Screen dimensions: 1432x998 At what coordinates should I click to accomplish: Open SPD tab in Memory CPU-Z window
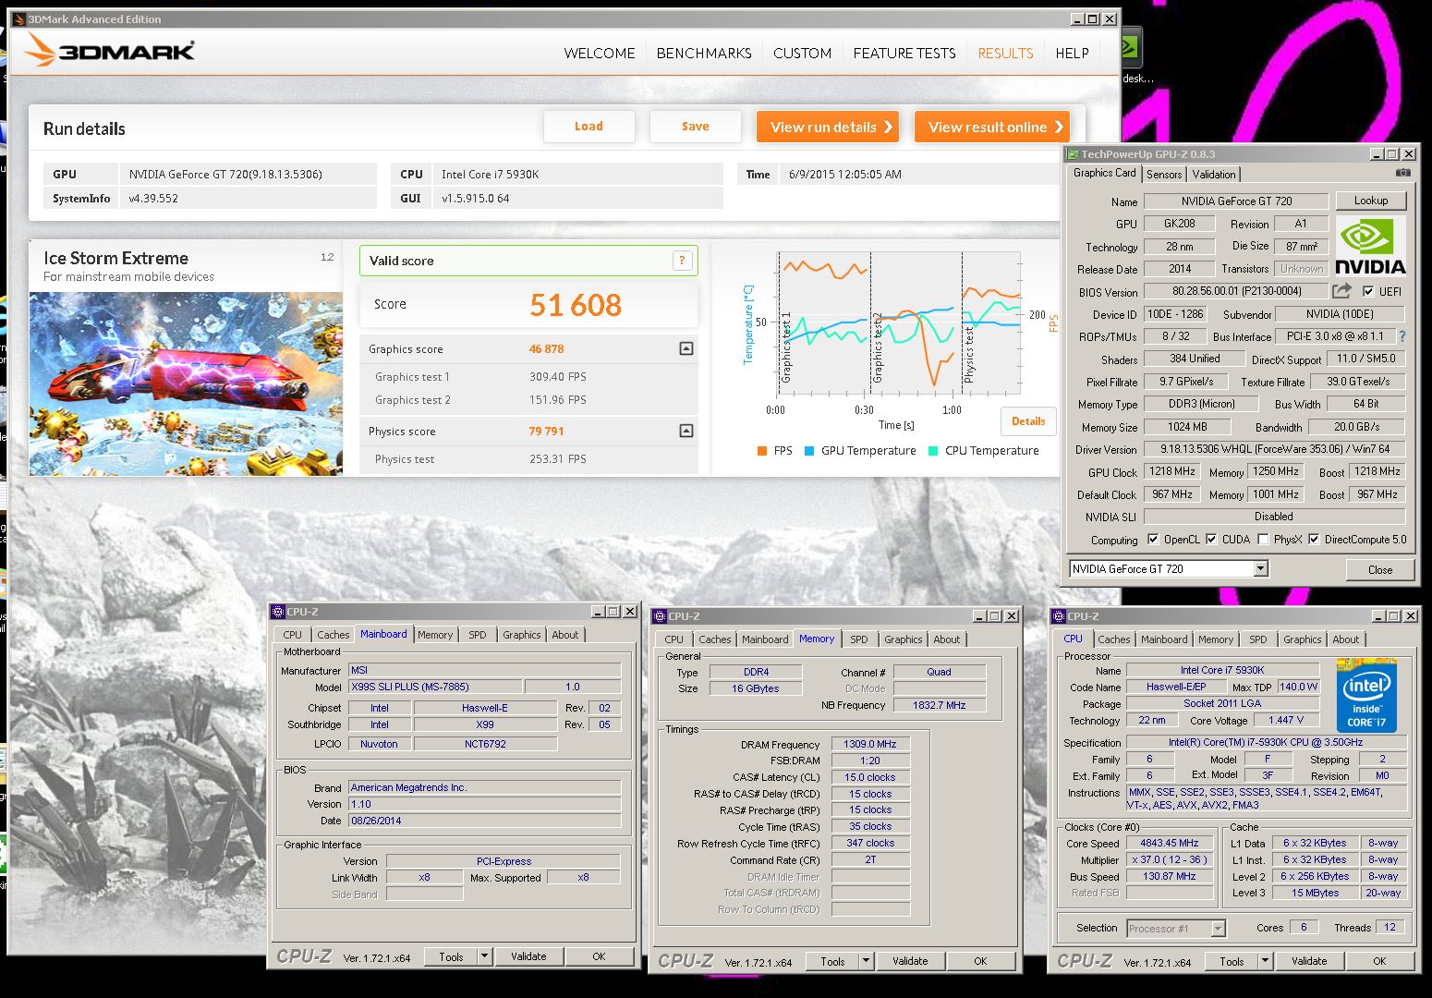tap(859, 639)
